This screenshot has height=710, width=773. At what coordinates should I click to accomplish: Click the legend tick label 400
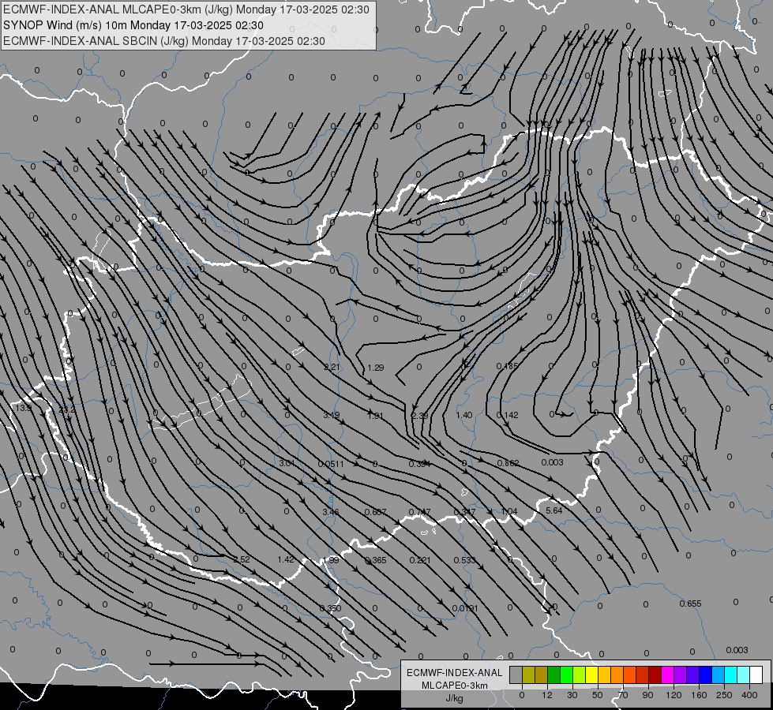749,695
